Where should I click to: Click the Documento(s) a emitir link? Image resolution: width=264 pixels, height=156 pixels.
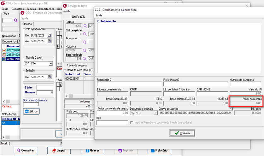[35, 100]
